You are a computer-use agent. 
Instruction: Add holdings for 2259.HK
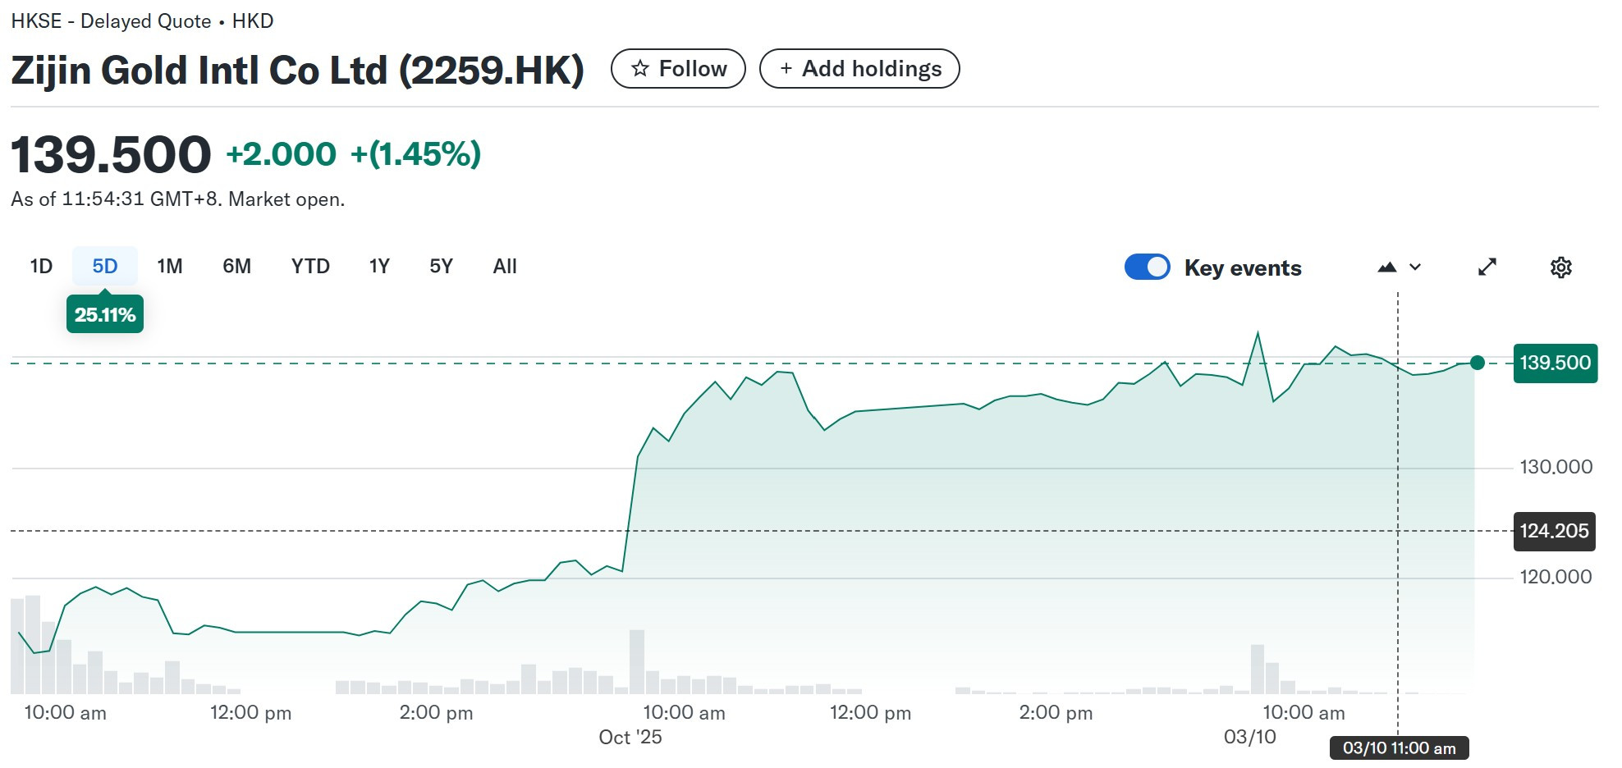tap(859, 69)
